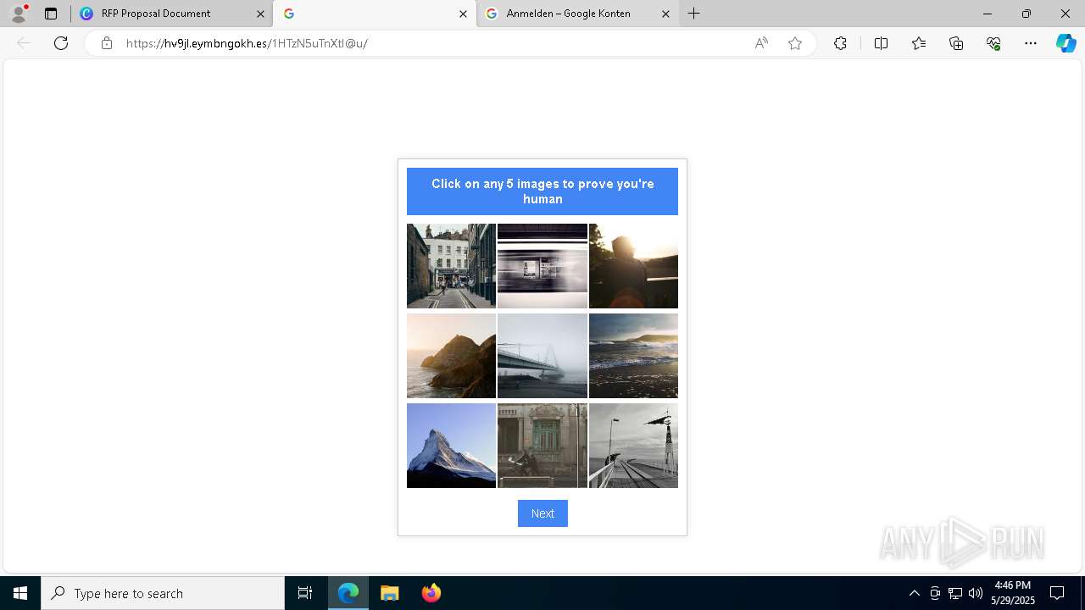The height and width of the screenshot is (610, 1085).
Task: Open Task View on the taskbar
Action: click(305, 593)
